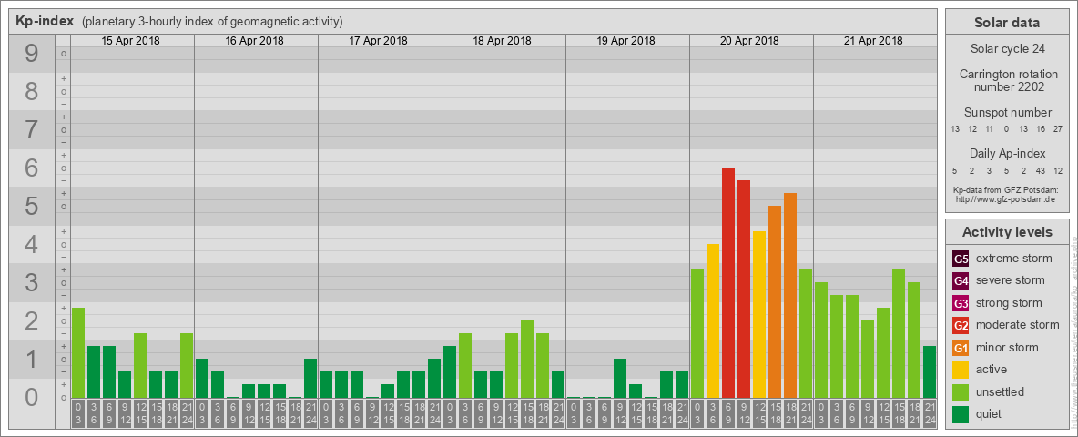Image resolution: width=1078 pixels, height=437 pixels.
Task: Click the tallest red bar on 20 Apr
Action: click(x=728, y=282)
